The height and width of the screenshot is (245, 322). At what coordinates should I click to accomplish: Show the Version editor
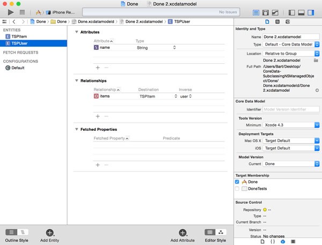(275, 13)
